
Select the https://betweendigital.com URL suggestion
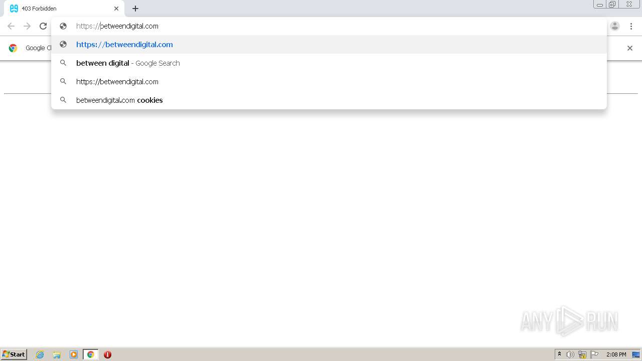(x=329, y=45)
